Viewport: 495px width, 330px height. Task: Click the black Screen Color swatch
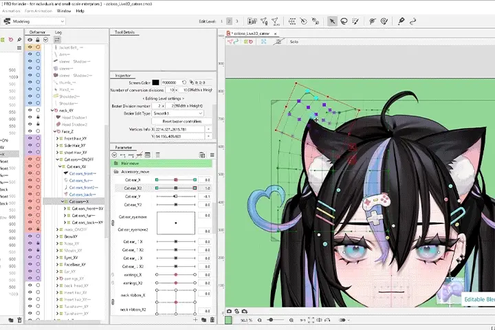pyautogui.click(x=155, y=82)
